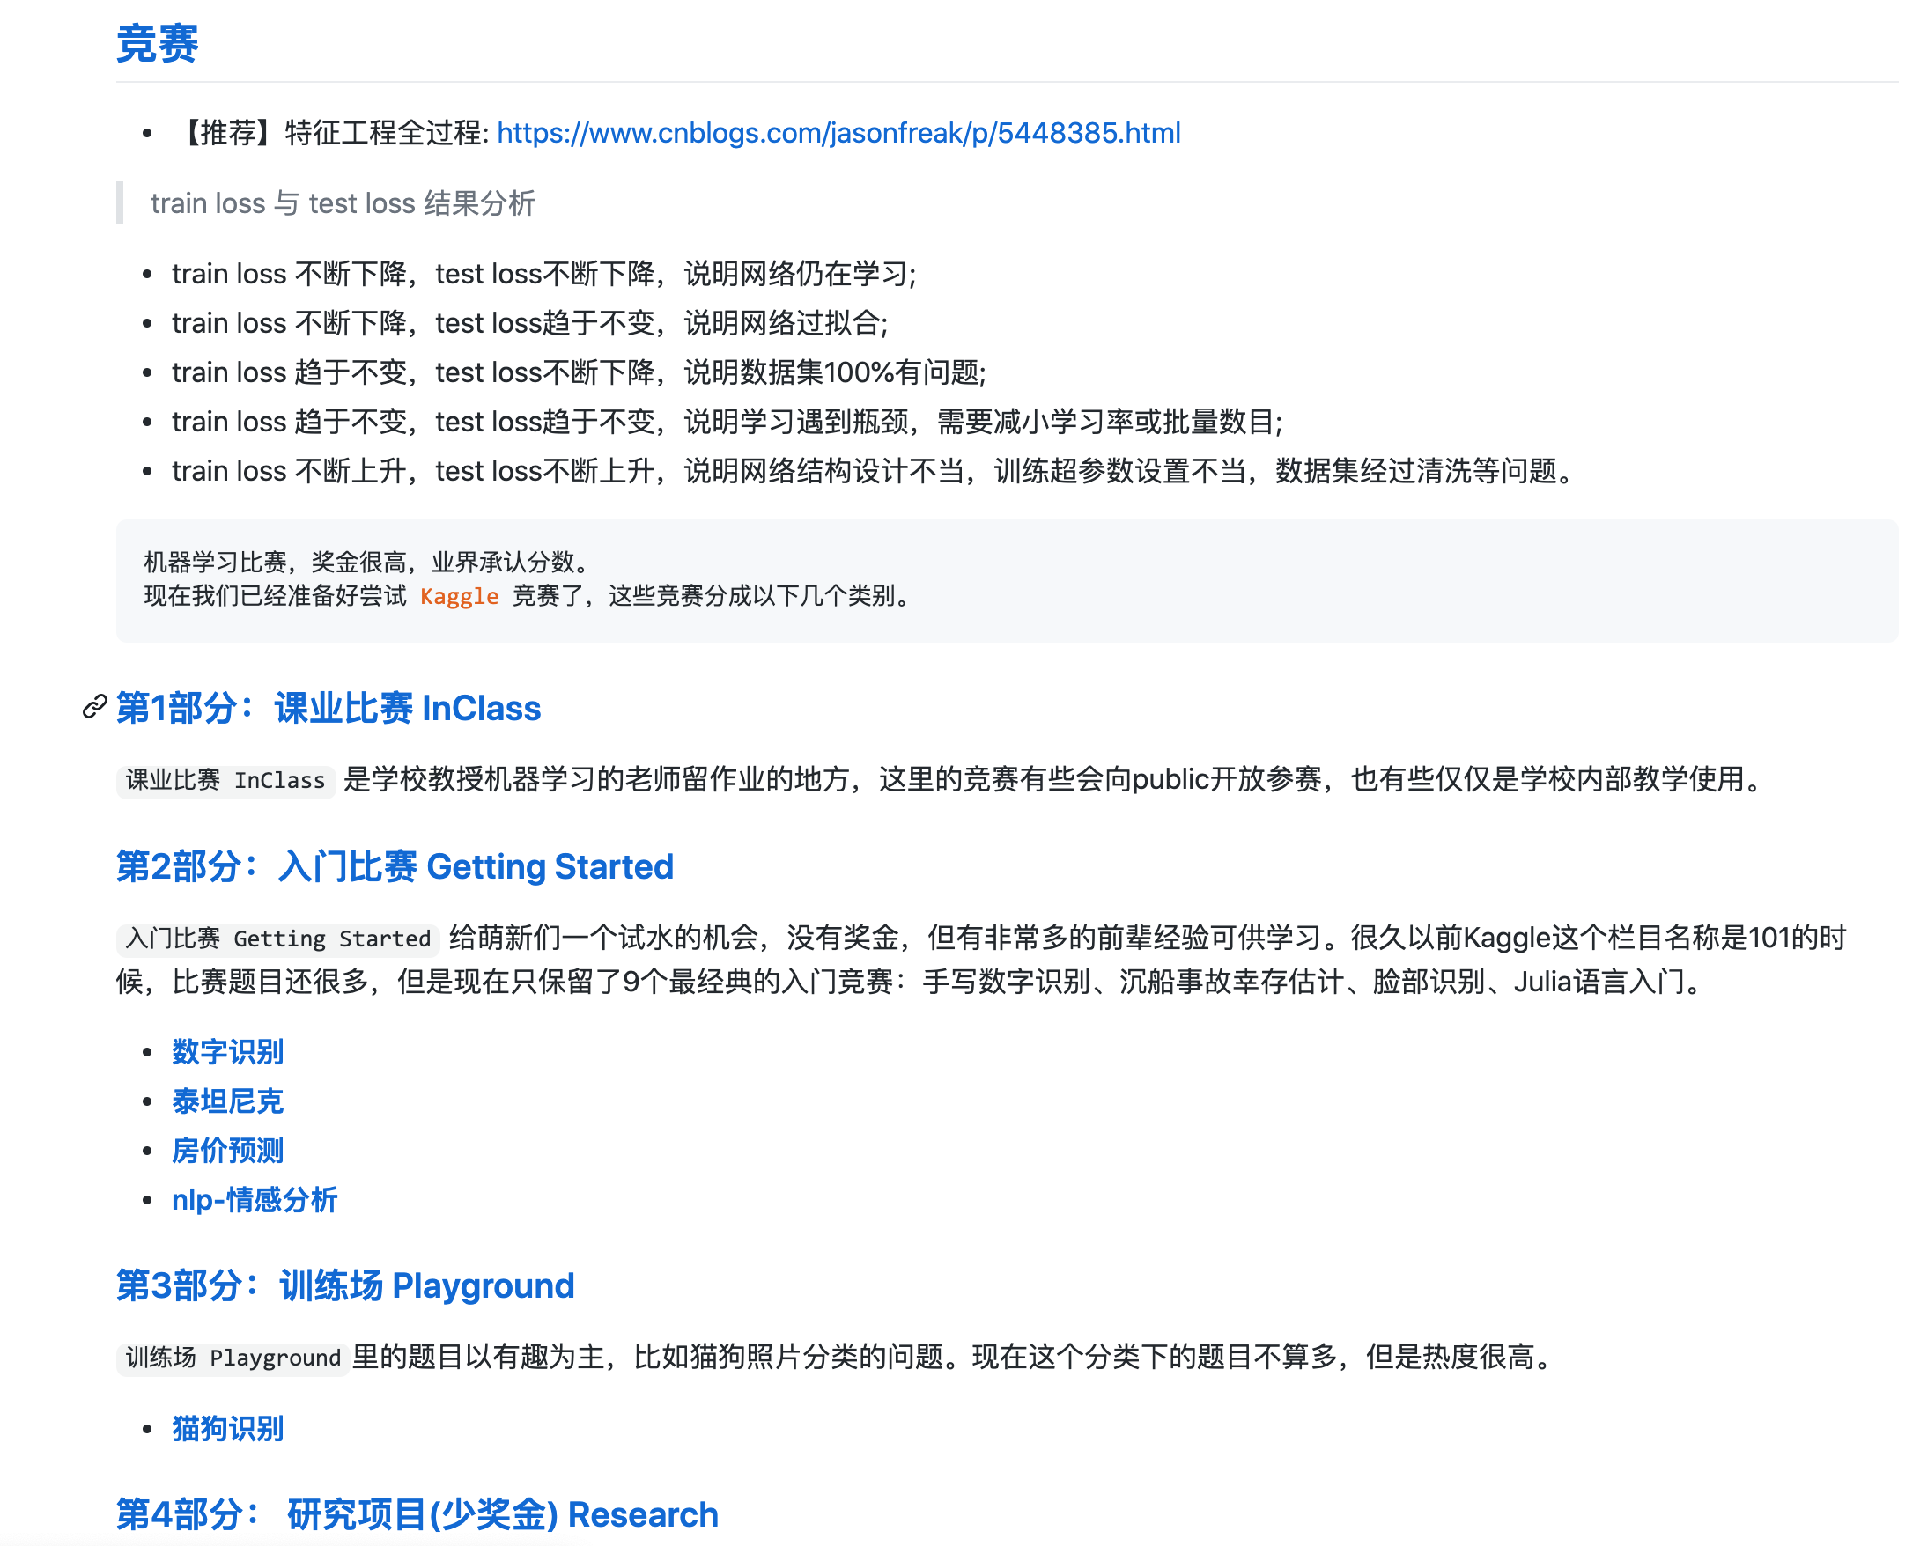Select the highlighted Kaggle inline code text

459,597
